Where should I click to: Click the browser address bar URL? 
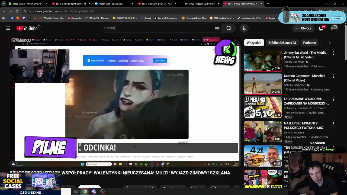click(x=62, y=11)
